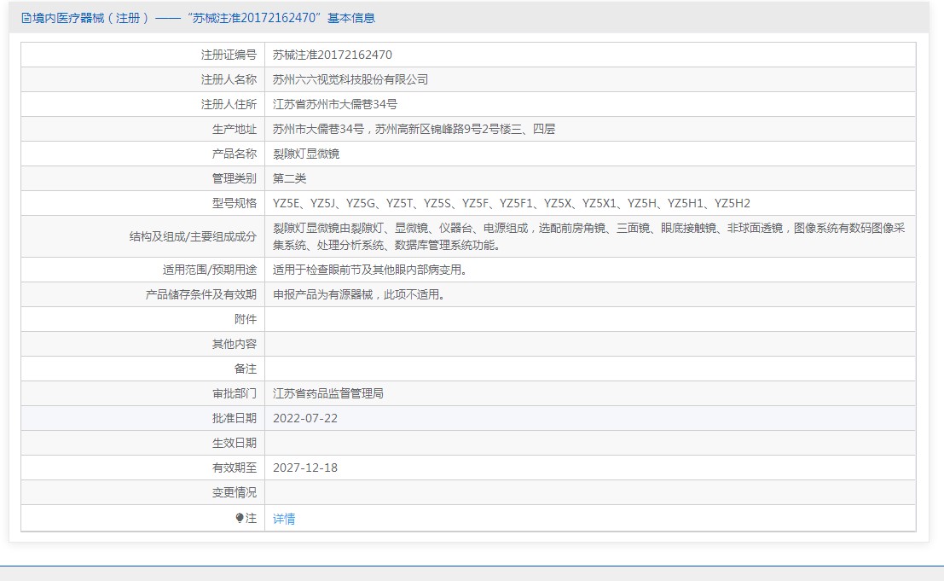Click the 生产地址 label
The width and height of the screenshot is (944, 581).
(x=235, y=129)
